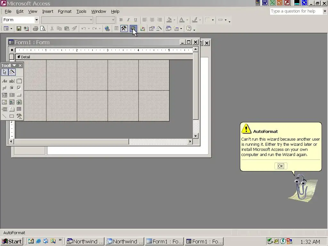Image resolution: width=328 pixels, height=246 pixels.
Task: Open the Font size dropdown
Action: pos(113,20)
